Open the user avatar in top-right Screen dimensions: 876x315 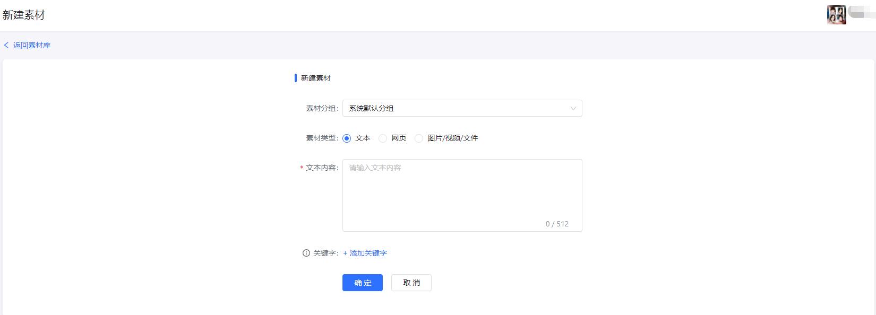coord(836,14)
